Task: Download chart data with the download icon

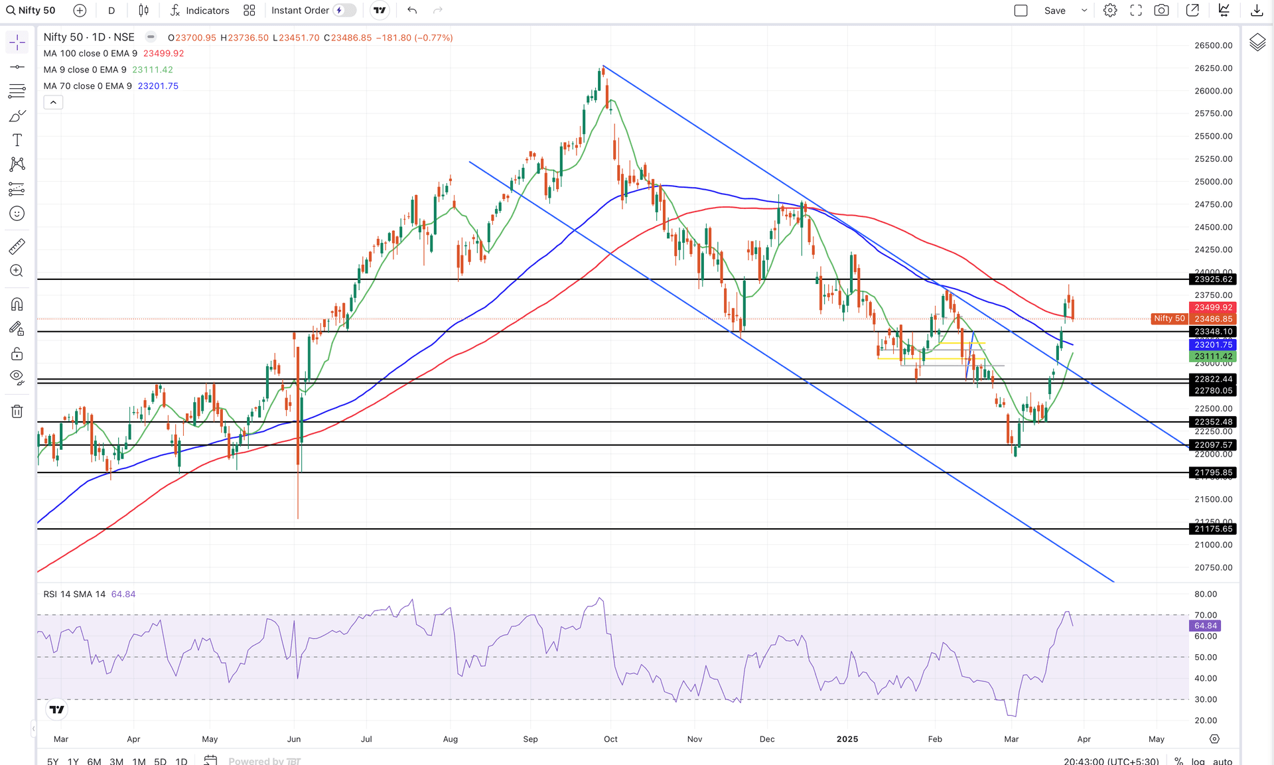Action: tap(1257, 11)
